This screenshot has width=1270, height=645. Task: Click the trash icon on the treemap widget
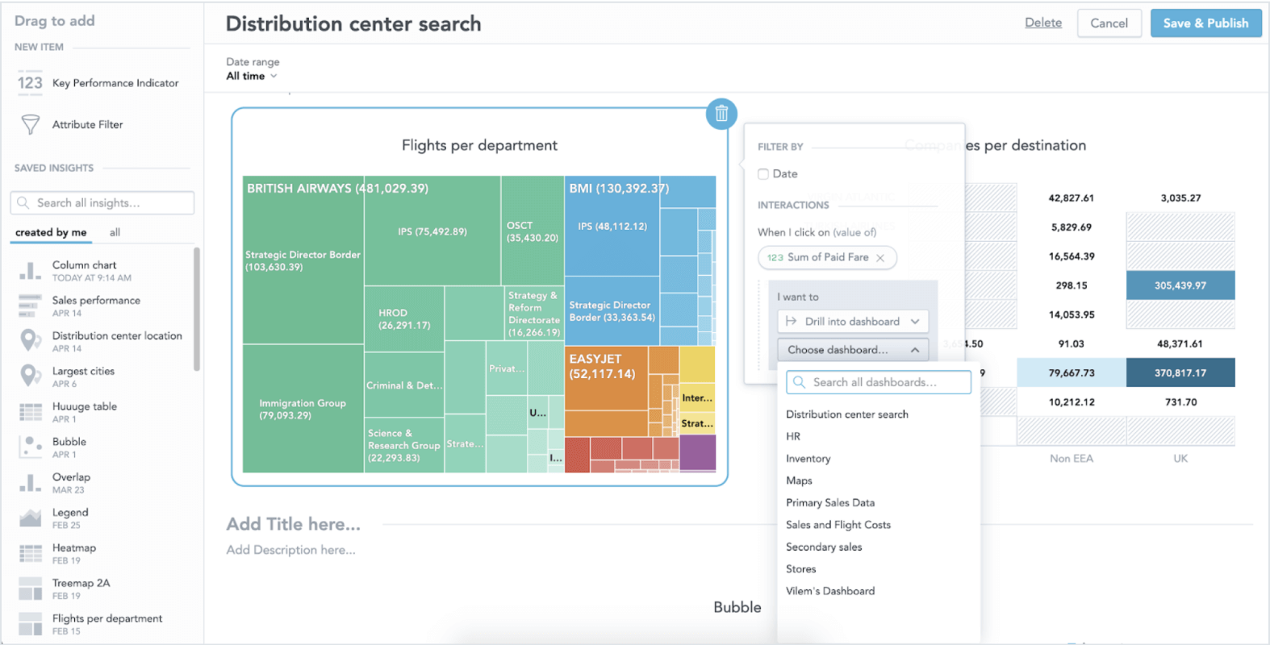tap(721, 114)
